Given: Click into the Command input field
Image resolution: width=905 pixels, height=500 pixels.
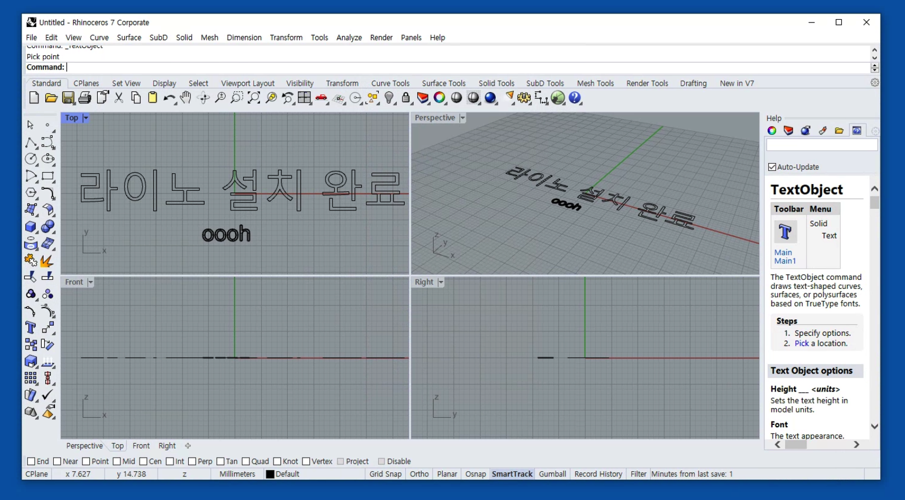Looking at the screenshot, I should click(468, 67).
